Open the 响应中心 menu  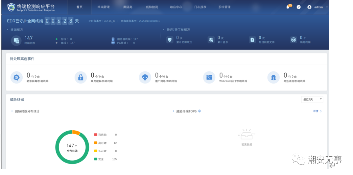pyautogui.click(x=176, y=7)
